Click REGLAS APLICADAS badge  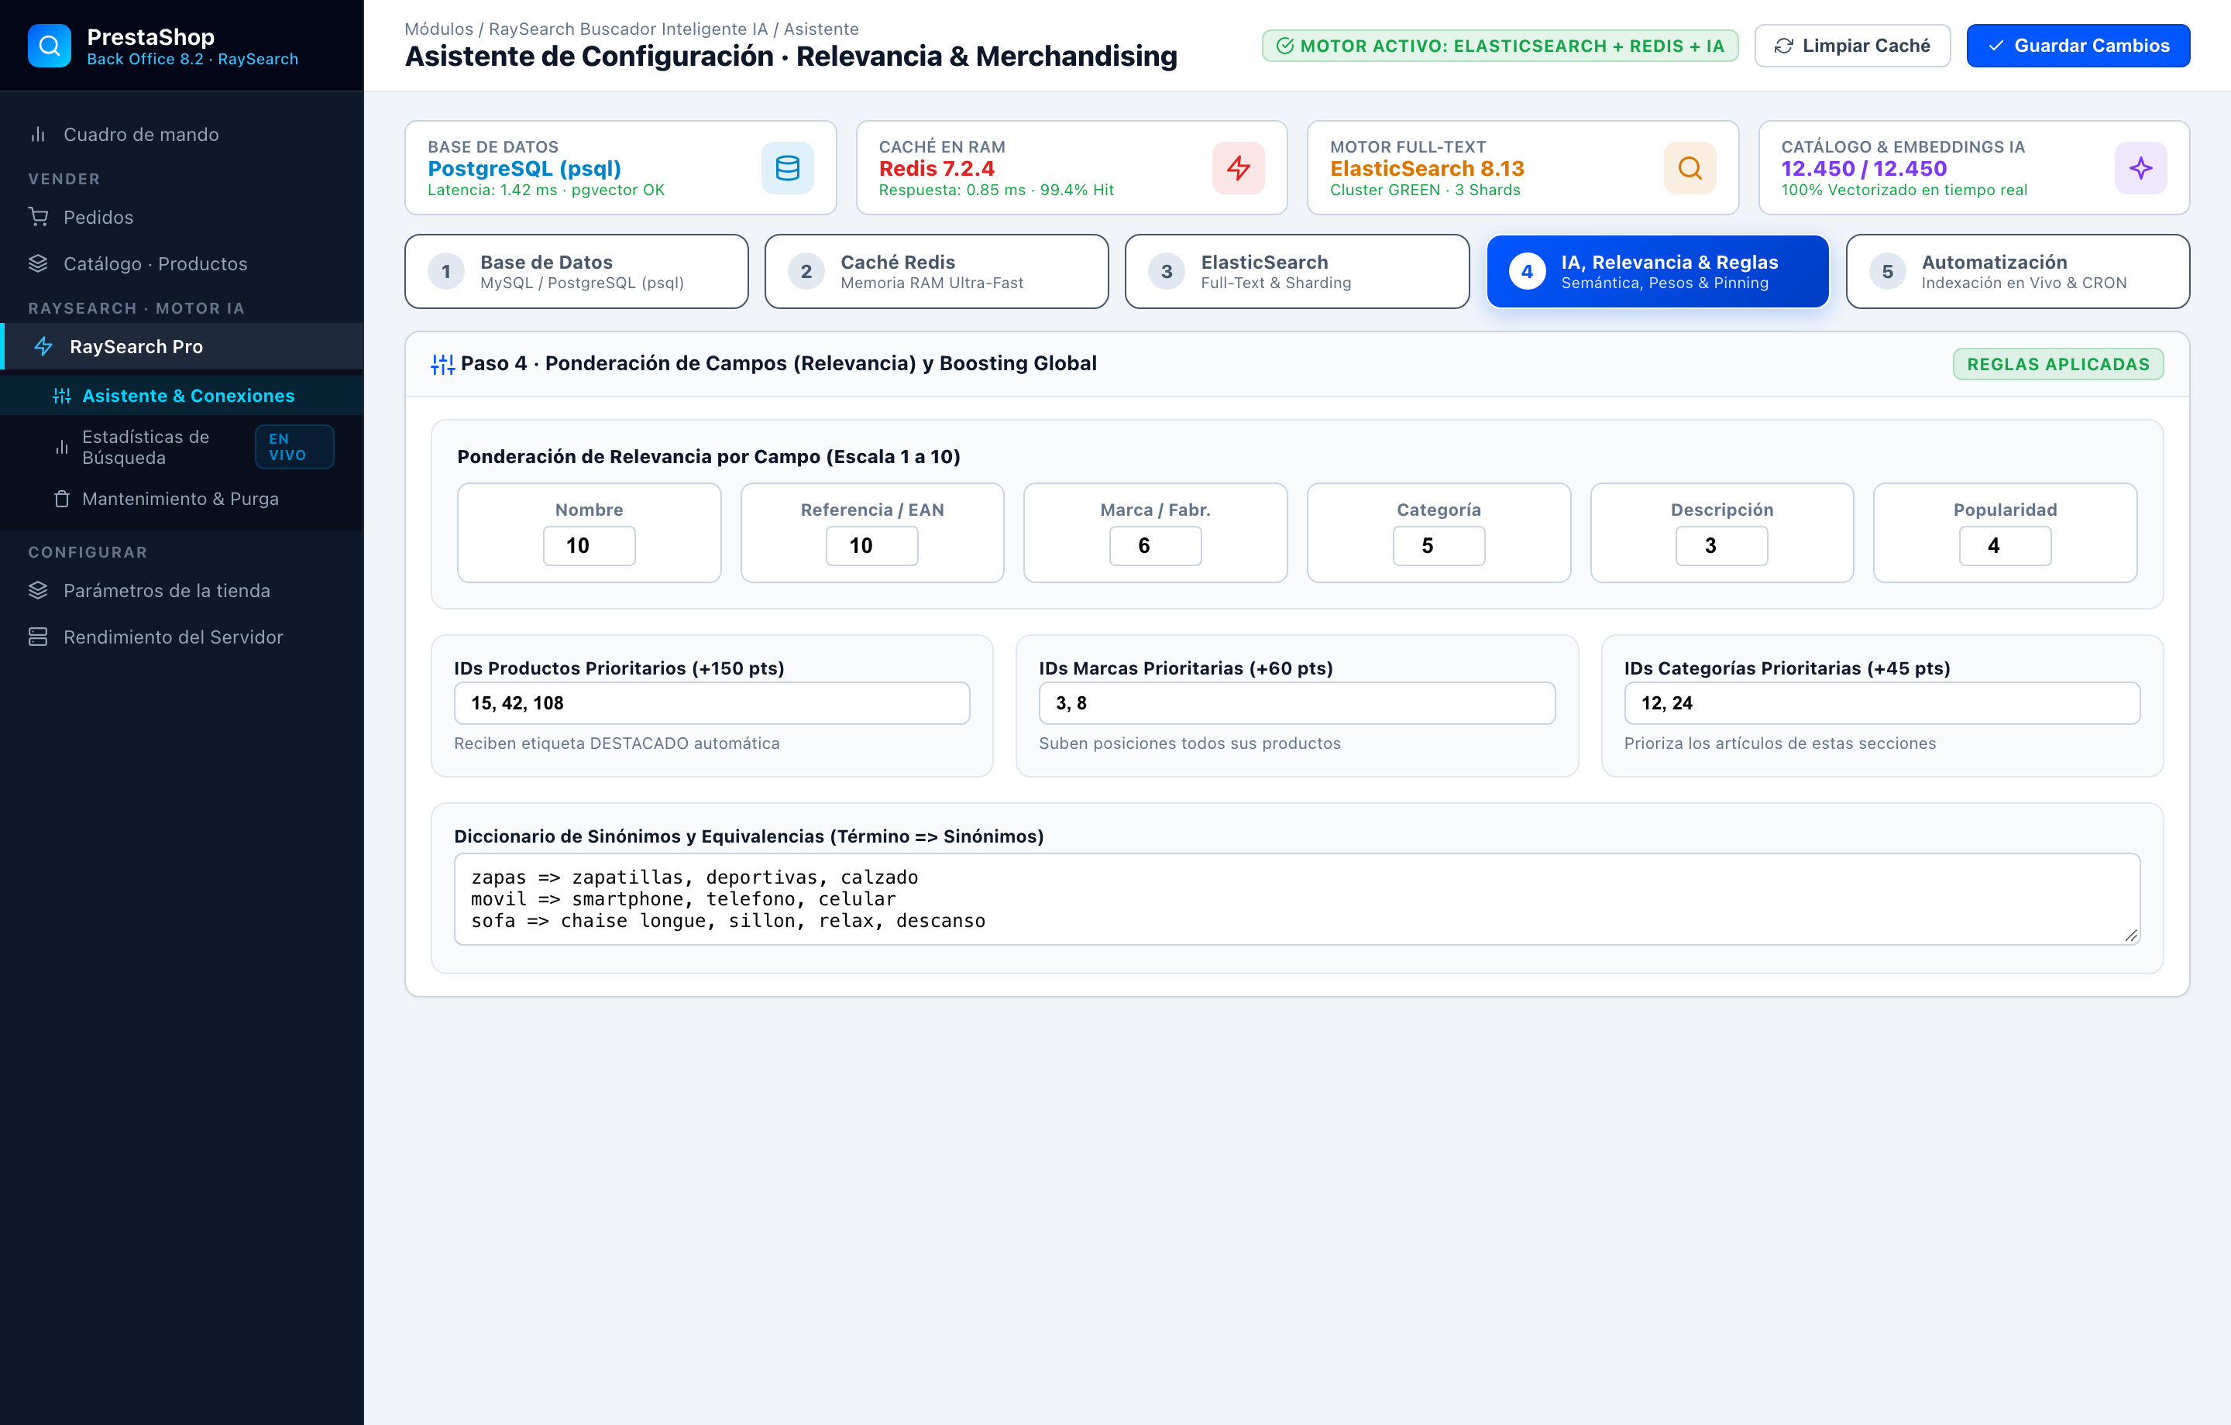(2057, 364)
